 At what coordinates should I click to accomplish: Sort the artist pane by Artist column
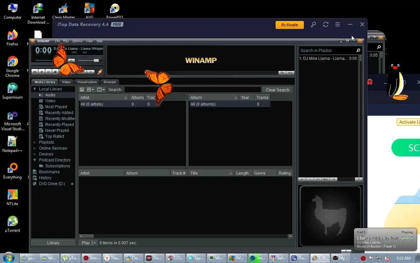(x=104, y=98)
